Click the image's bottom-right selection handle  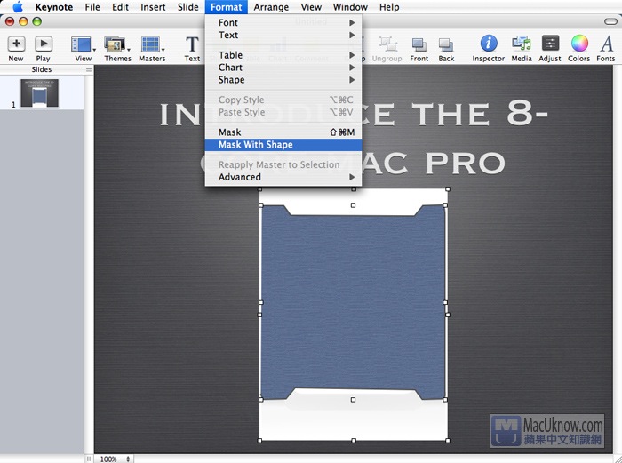pyautogui.click(x=448, y=441)
